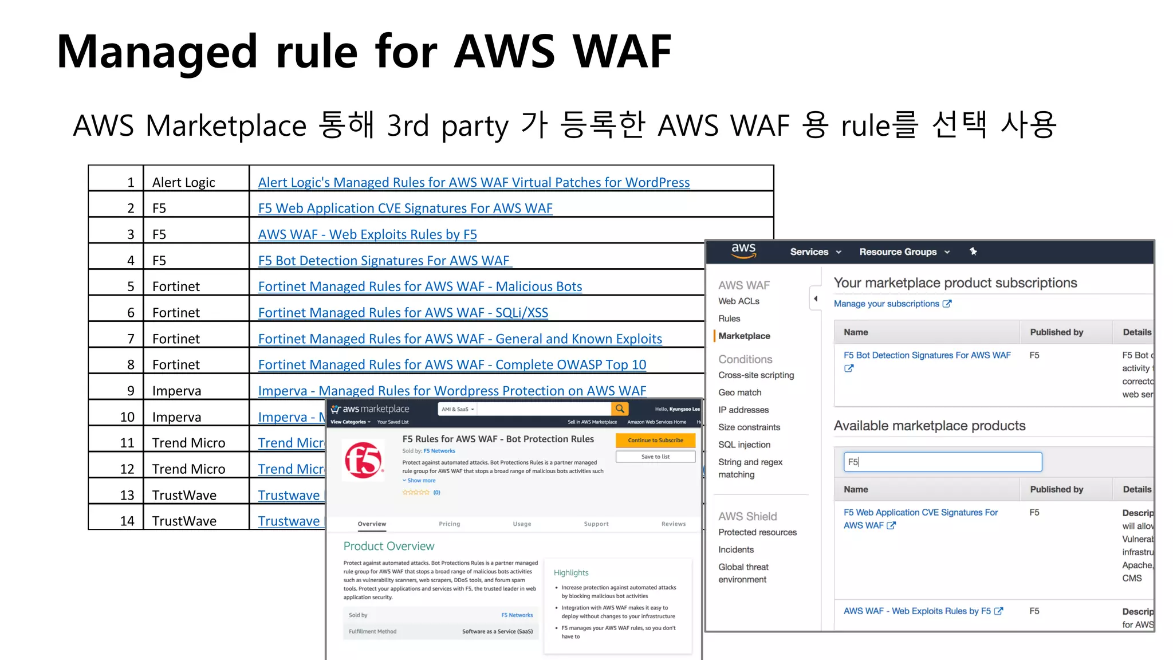
Task: Open Alert Logic's Managed Rules Virtual Patches link
Action: tap(474, 183)
